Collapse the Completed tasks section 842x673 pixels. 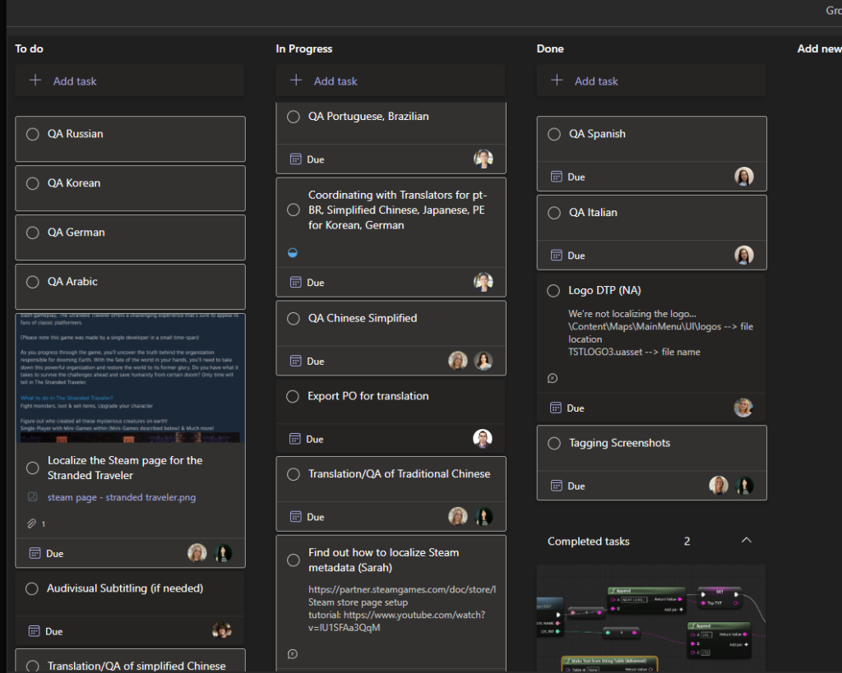(x=746, y=541)
